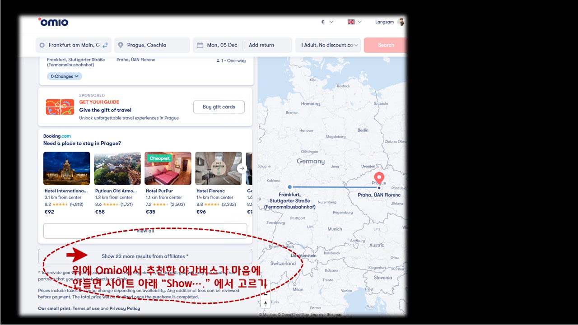The height and width of the screenshot is (325, 578).
Task: Open the 0 Changes dropdown
Action: click(x=65, y=76)
